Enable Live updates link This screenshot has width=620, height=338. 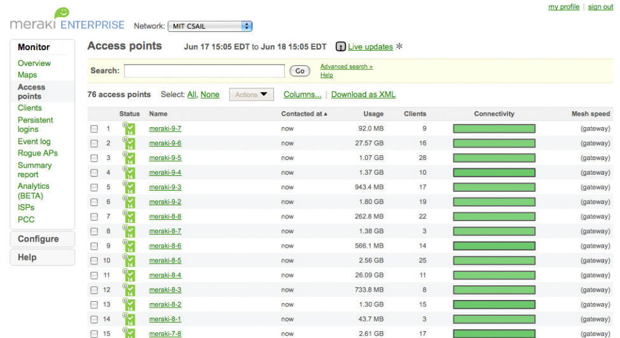coord(371,46)
